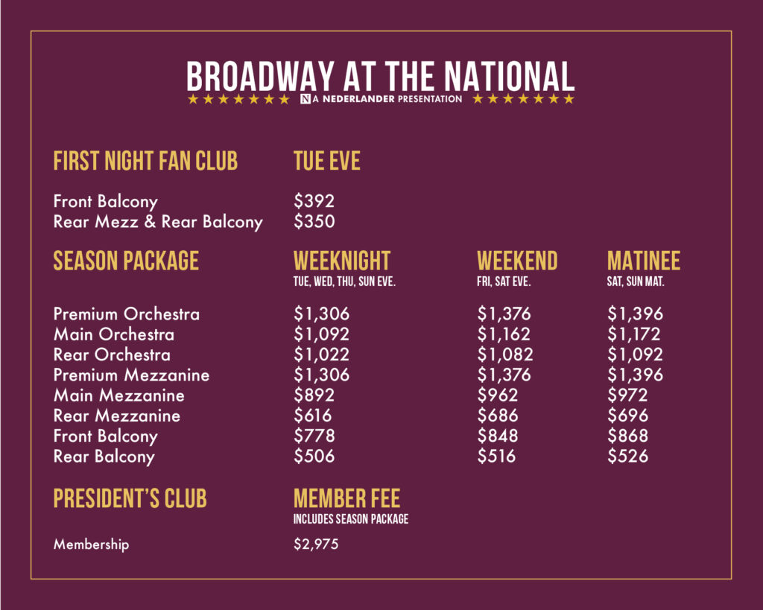
Task: Click the Premium Orchestra row label
Action: [127, 314]
